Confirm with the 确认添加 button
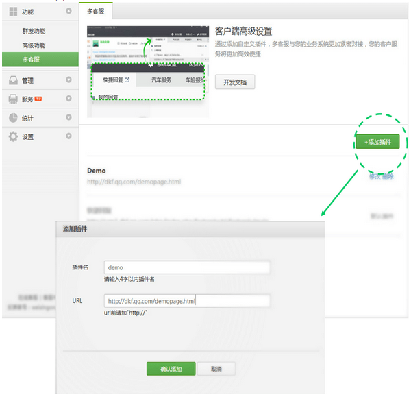The height and width of the screenshot is (399, 411). [x=171, y=369]
